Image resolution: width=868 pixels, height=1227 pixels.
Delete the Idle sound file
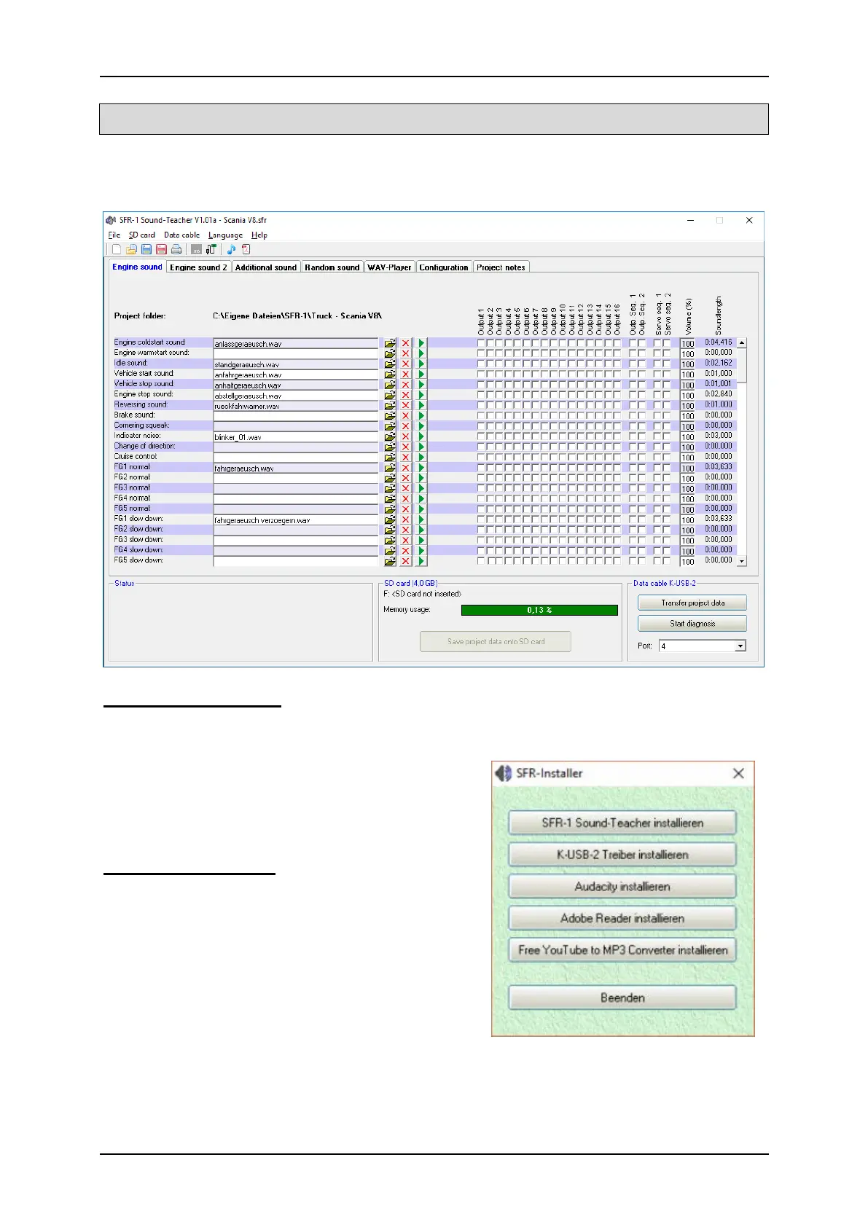pyautogui.click(x=406, y=364)
